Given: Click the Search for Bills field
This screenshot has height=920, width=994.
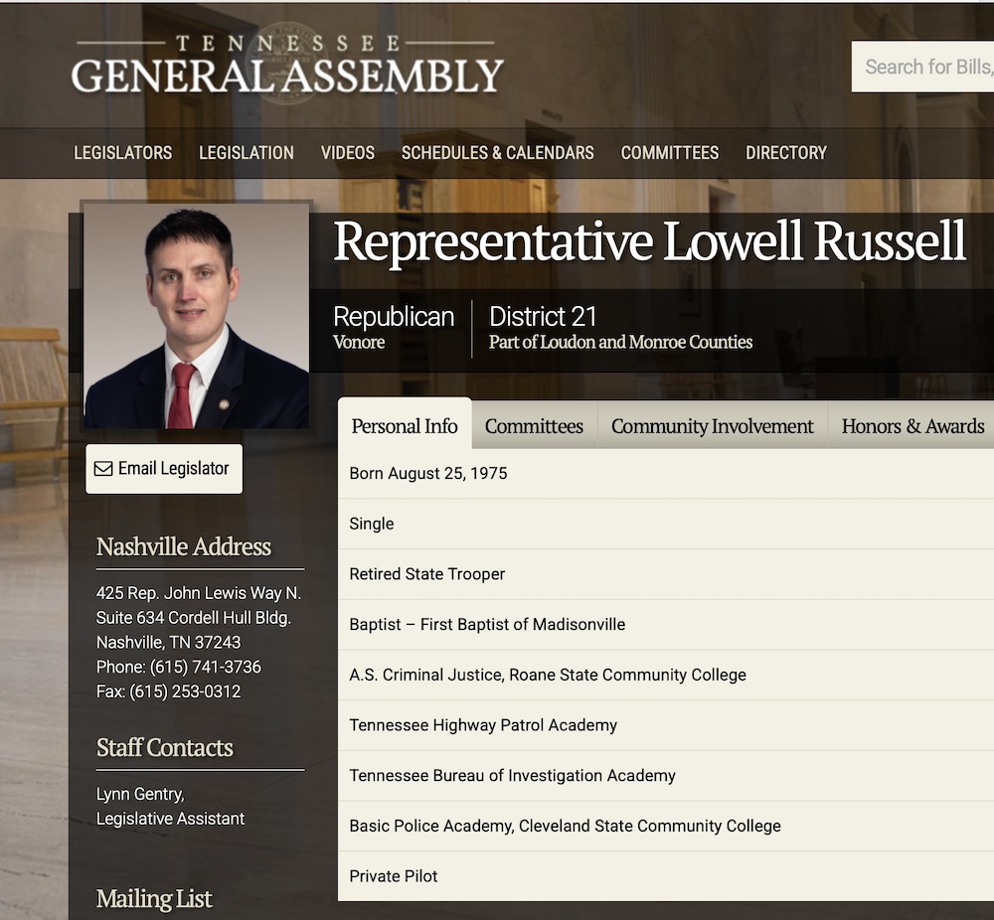Looking at the screenshot, I should (922, 68).
